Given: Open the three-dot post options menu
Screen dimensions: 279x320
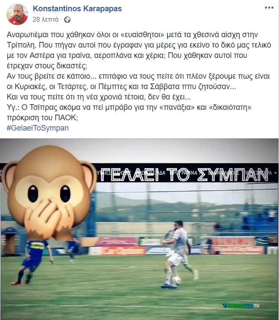Looking at the screenshot, I should [x=269, y=8].
